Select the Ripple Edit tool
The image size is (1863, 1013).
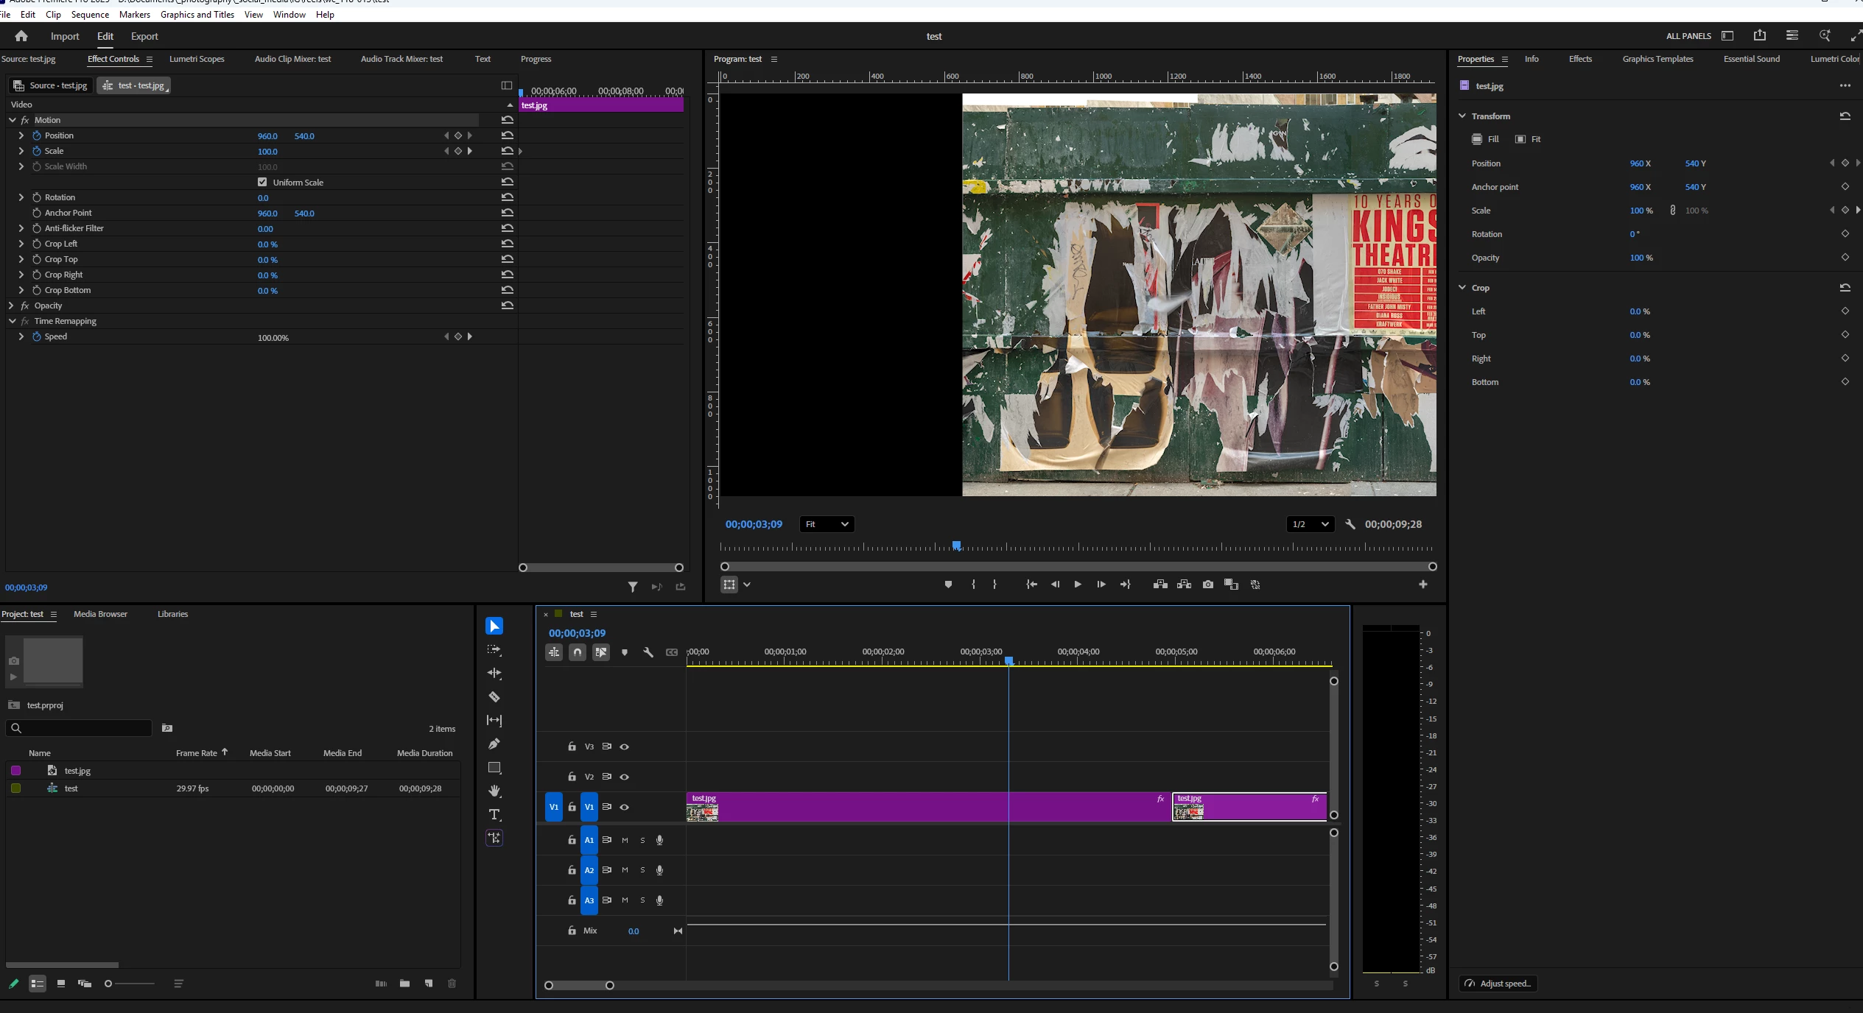coord(494,673)
